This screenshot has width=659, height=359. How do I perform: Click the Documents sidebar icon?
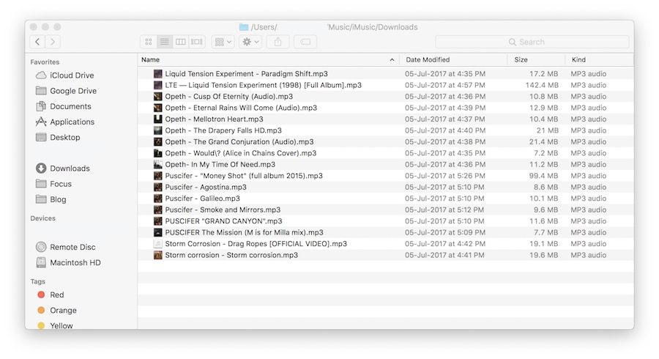41,106
